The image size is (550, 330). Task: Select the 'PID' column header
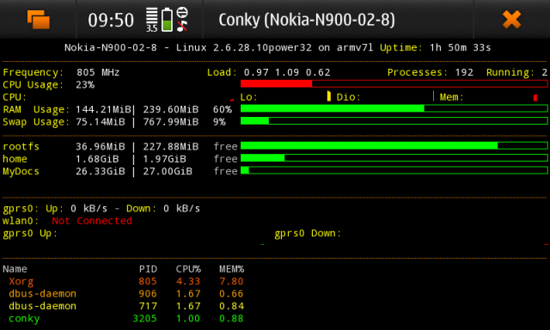click(148, 269)
